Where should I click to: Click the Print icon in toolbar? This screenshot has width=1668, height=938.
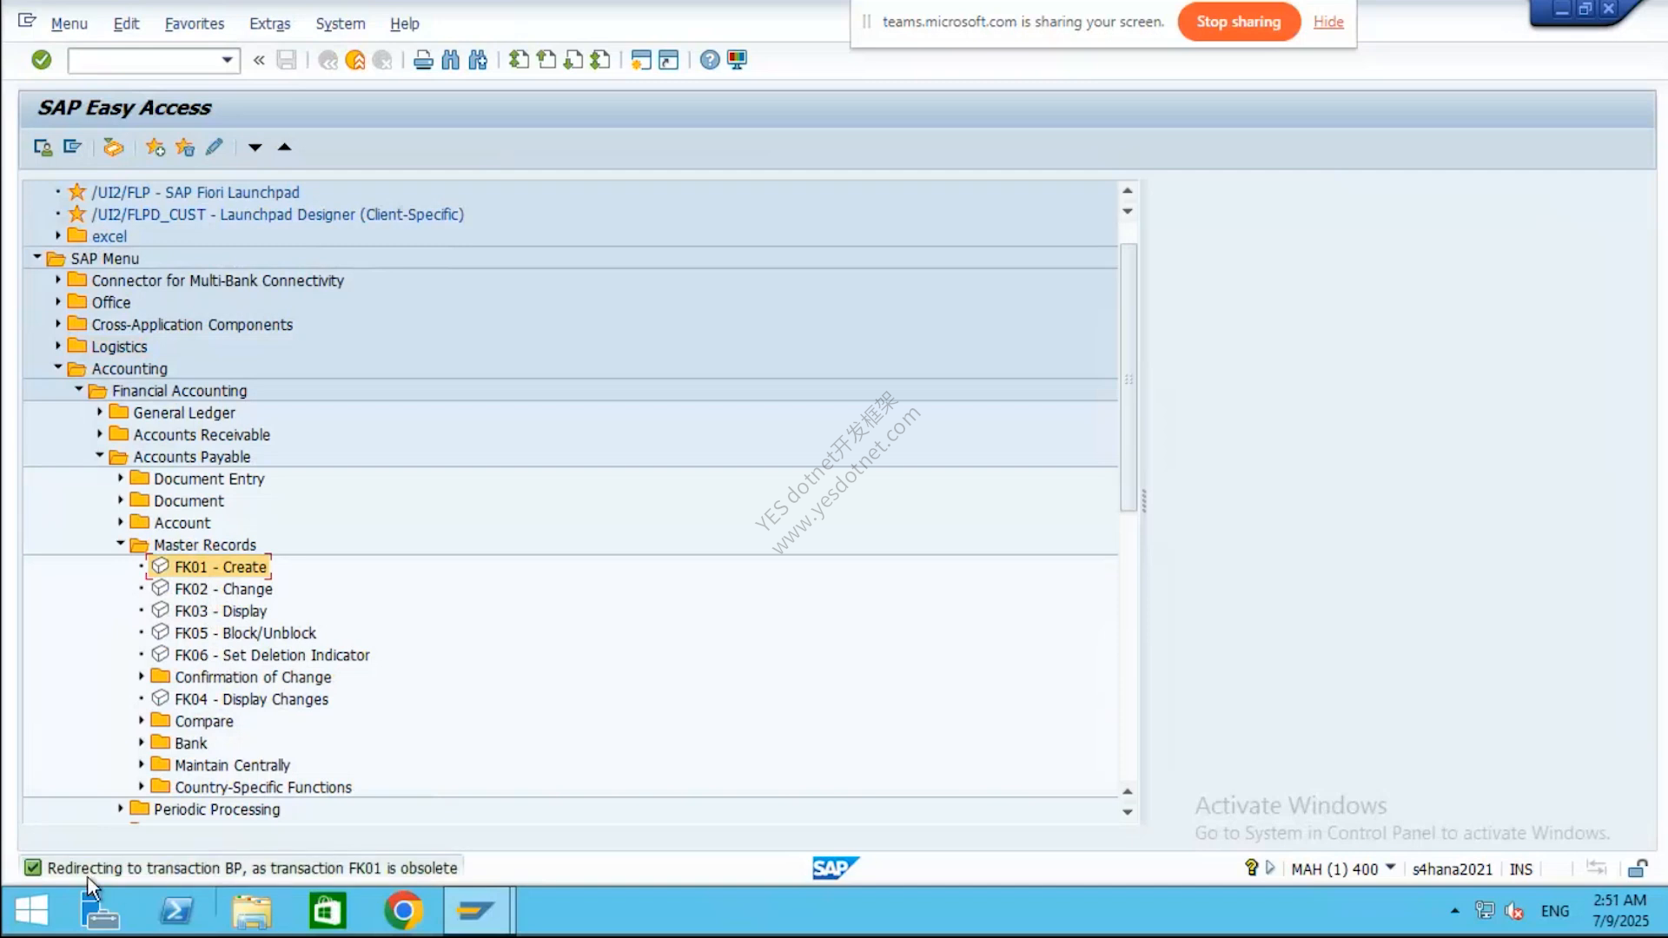point(423,60)
